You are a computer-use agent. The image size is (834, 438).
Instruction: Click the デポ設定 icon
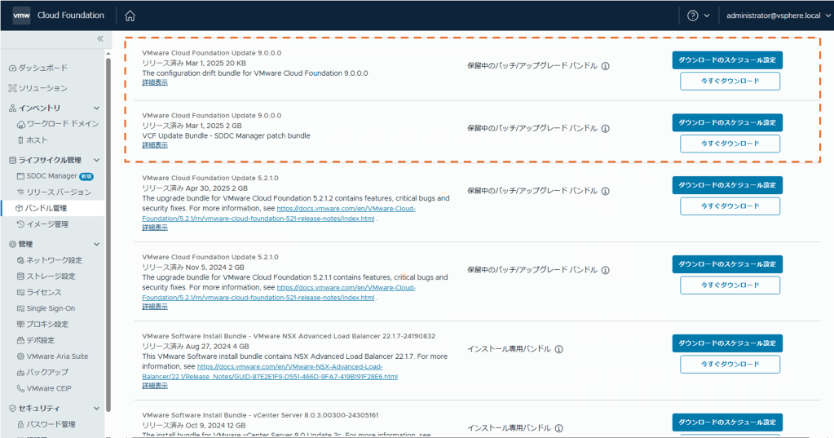[20, 340]
